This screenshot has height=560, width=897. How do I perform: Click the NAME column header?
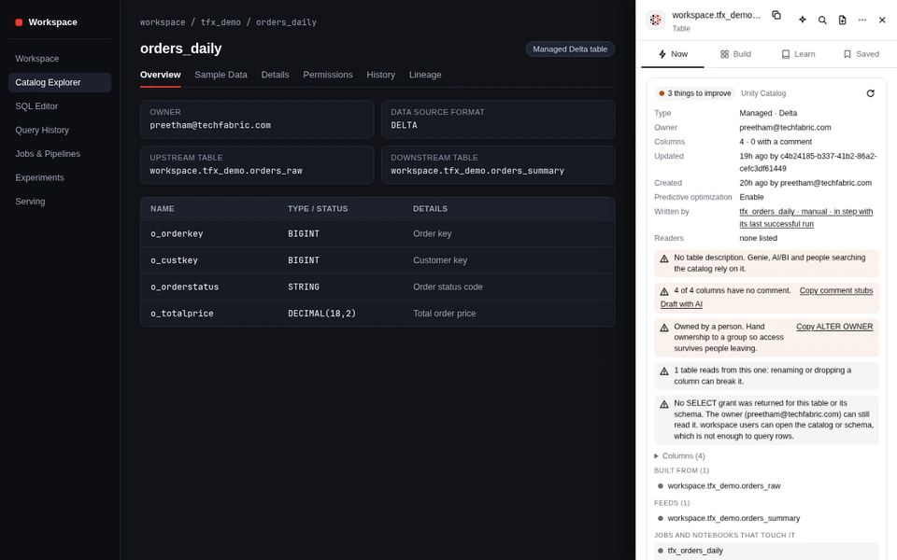click(163, 209)
